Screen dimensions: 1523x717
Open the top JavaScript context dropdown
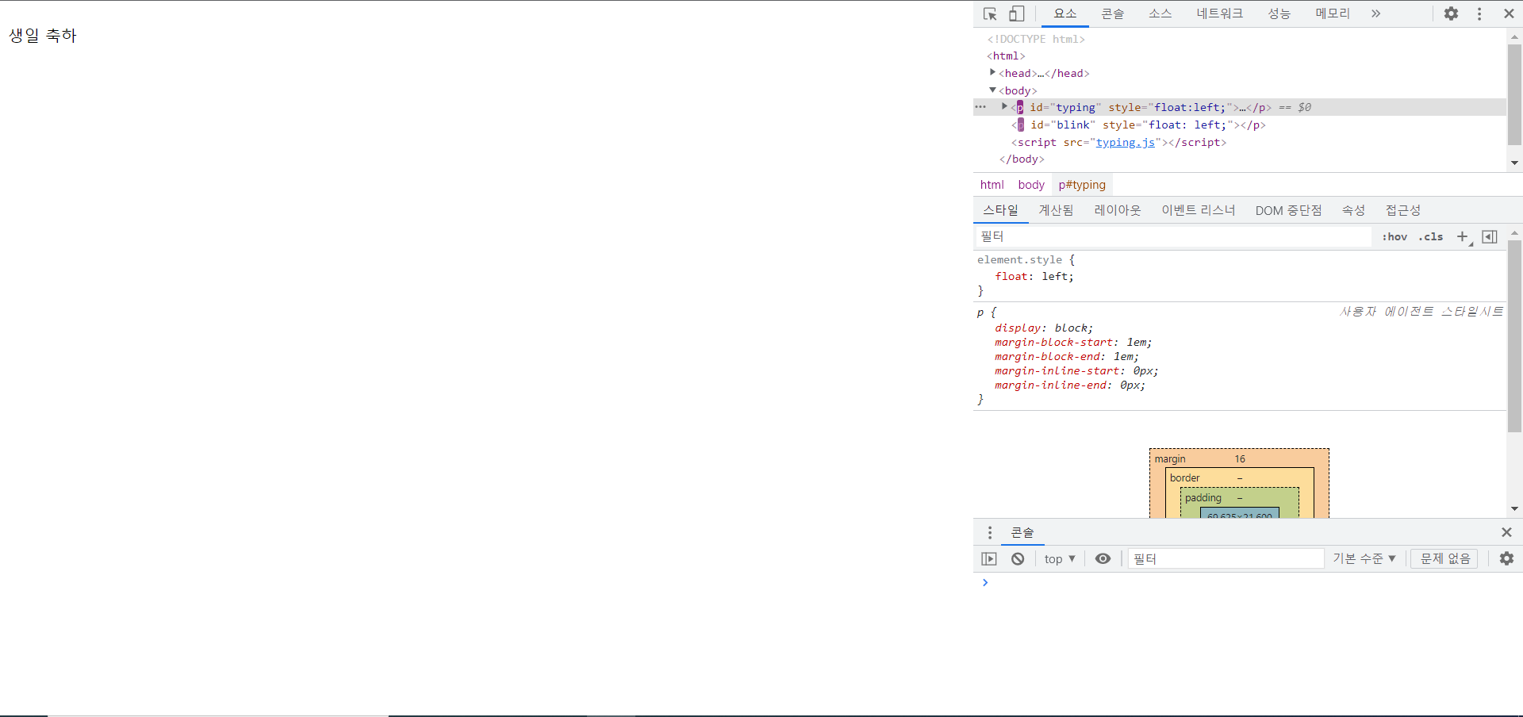1060,559
